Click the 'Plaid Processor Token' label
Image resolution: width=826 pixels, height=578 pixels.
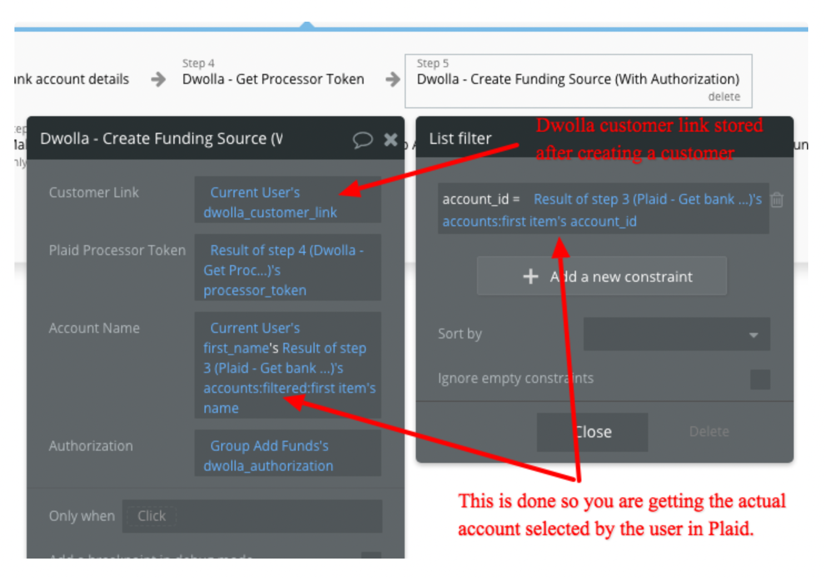tap(117, 251)
